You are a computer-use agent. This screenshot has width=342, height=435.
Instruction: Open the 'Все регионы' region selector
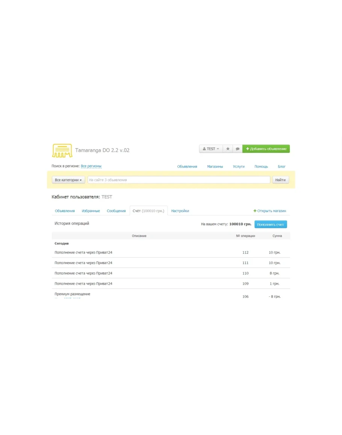[x=91, y=166]
